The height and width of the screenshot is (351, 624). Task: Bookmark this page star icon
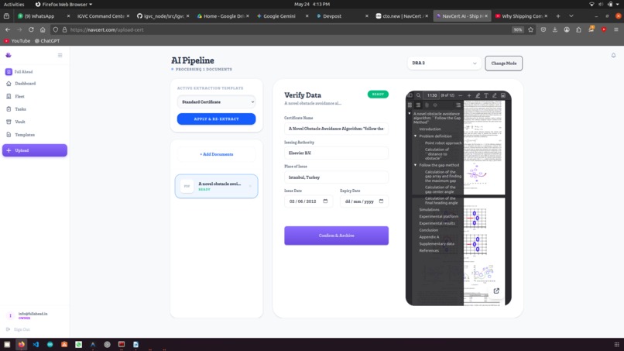530,29
